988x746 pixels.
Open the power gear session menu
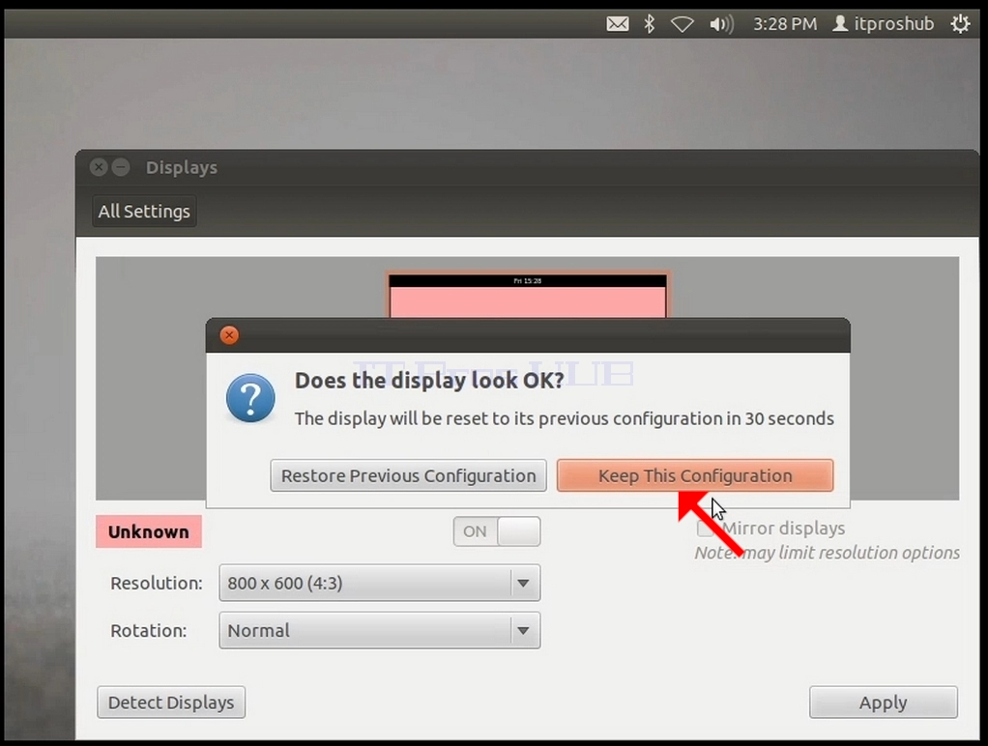click(960, 24)
